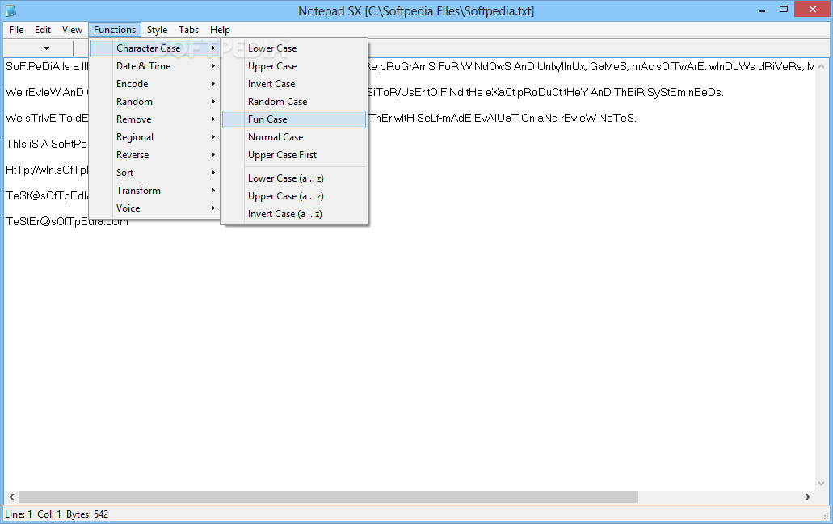Click text 'EvAlUaTiOn aNd rEvIeW NoTeS.'

pyautogui.click(x=555, y=119)
